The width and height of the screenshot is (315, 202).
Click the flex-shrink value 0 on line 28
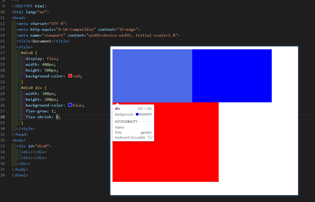(57, 117)
